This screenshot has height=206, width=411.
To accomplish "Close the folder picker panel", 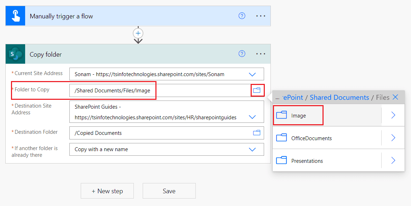I will click(396, 97).
